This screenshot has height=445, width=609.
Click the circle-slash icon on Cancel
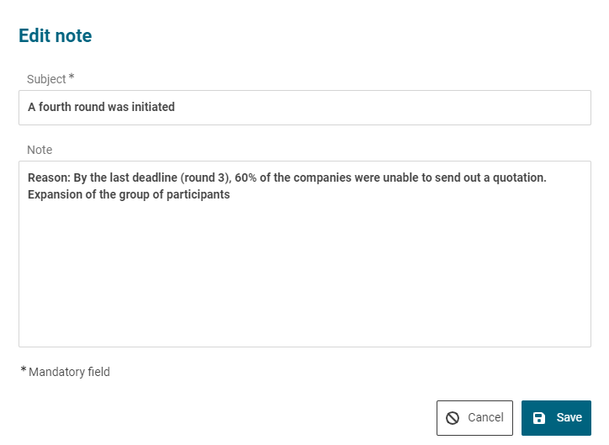tap(453, 418)
